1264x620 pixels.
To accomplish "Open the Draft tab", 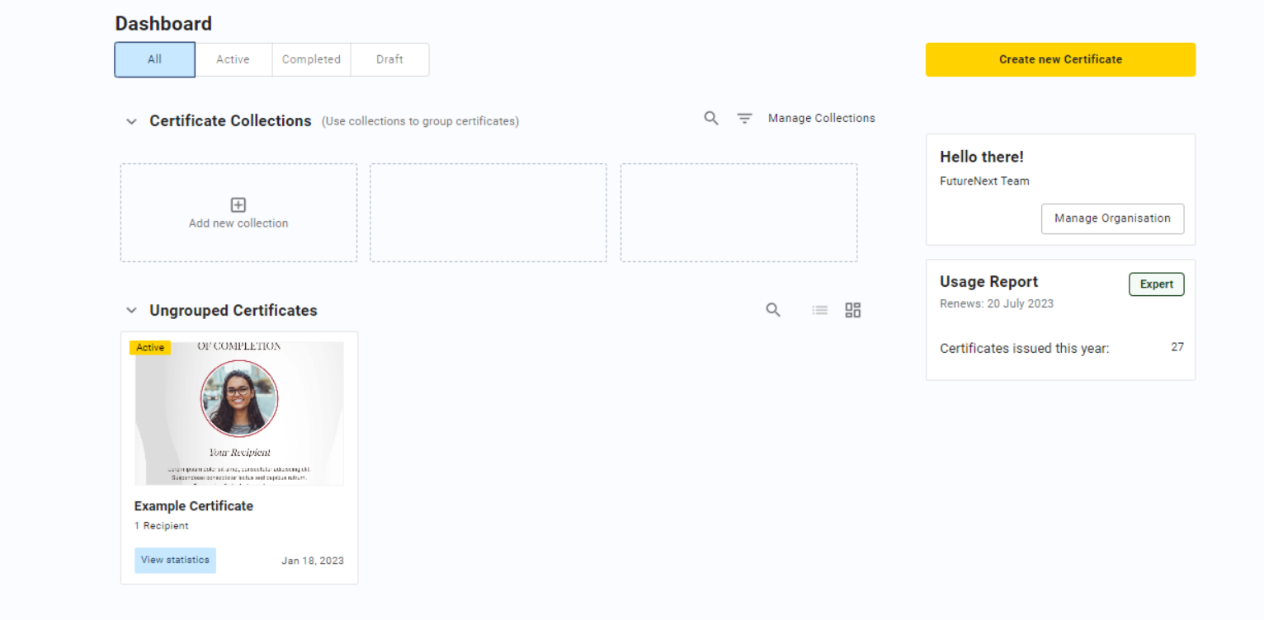I will pyautogui.click(x=389, y=59).
